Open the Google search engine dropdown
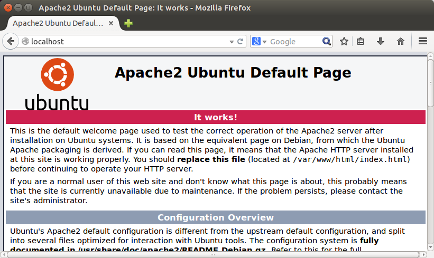This screenshot has width=434, height=258. [260, 42]
